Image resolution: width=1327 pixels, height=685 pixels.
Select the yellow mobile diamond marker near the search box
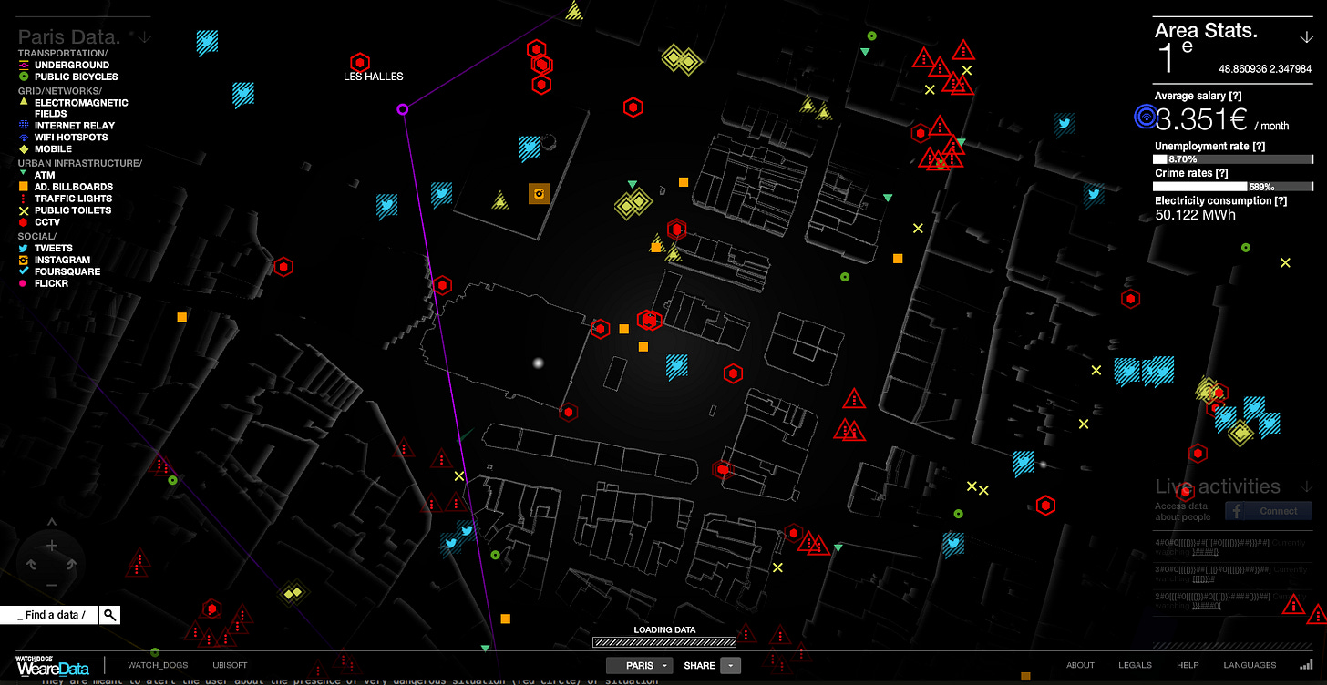click(x=291, y=594)
